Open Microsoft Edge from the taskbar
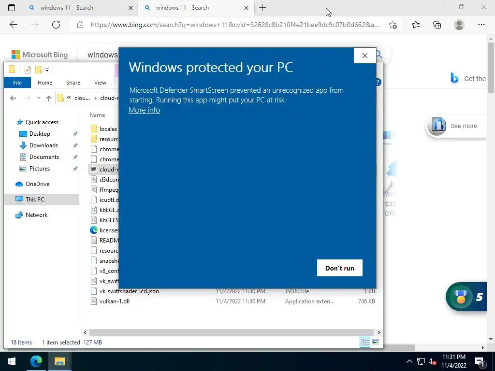Viewport: 495px width, 371px height. click(x=36, y=361)
